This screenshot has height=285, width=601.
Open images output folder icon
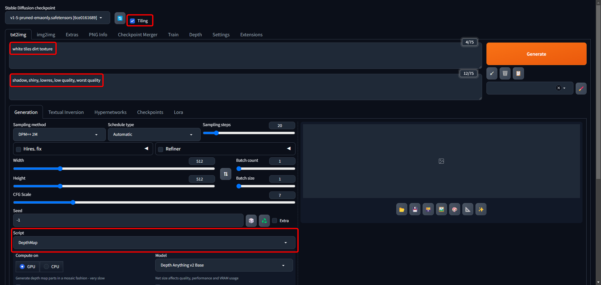tap(402, 210)
